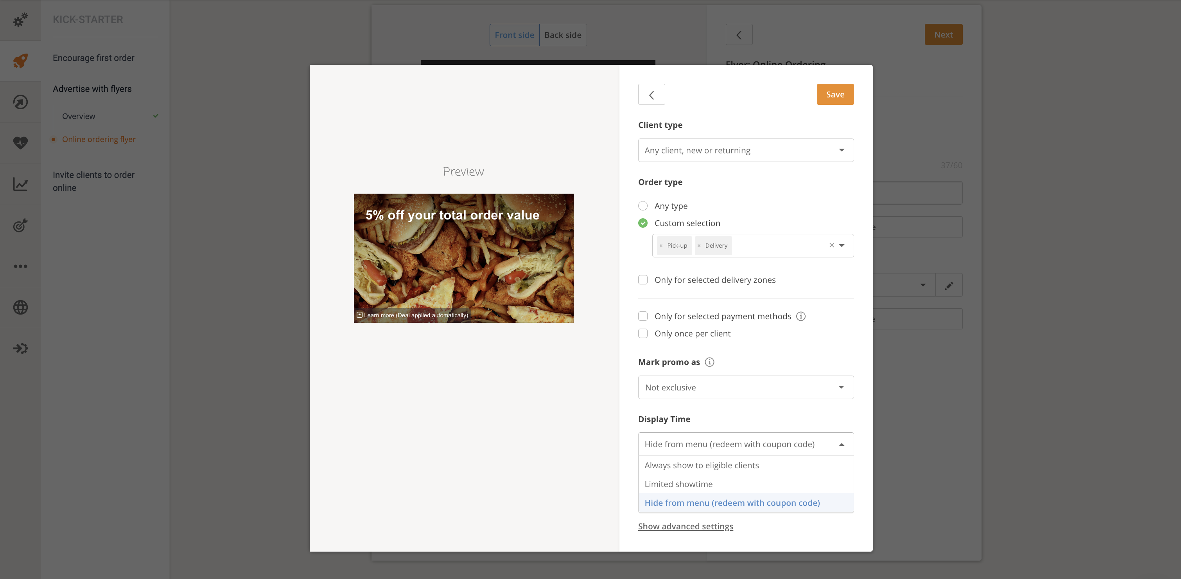Click the pencil edit icon in background panel
This screenshot has width=1181, height=579.
[949, 285]
